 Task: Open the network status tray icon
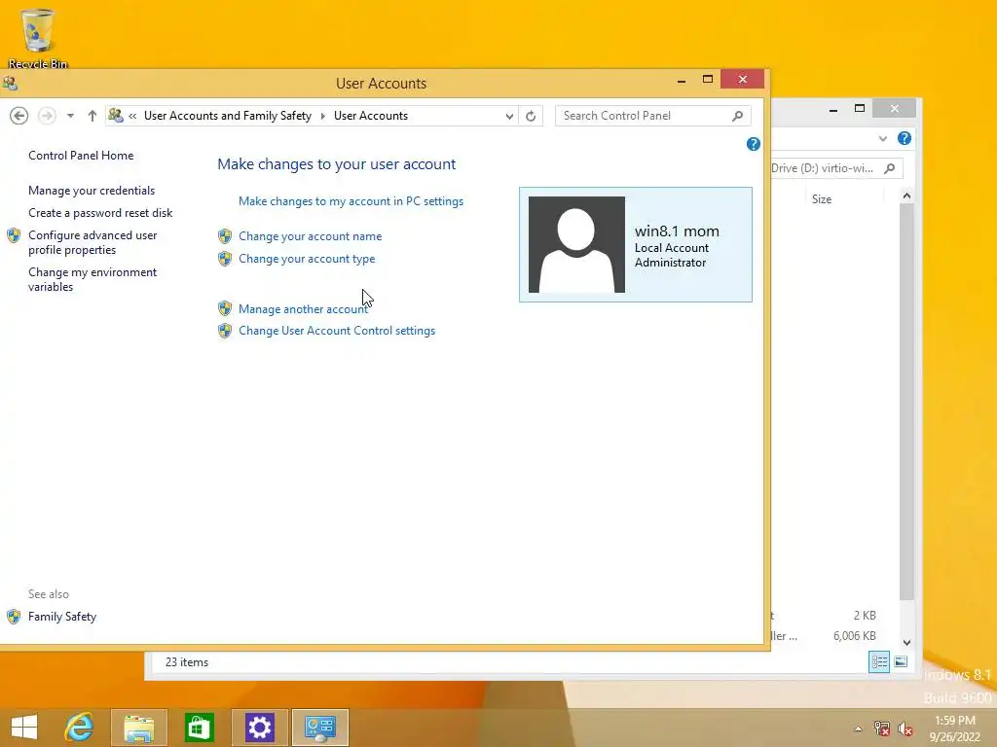click(x=882, y=729)
